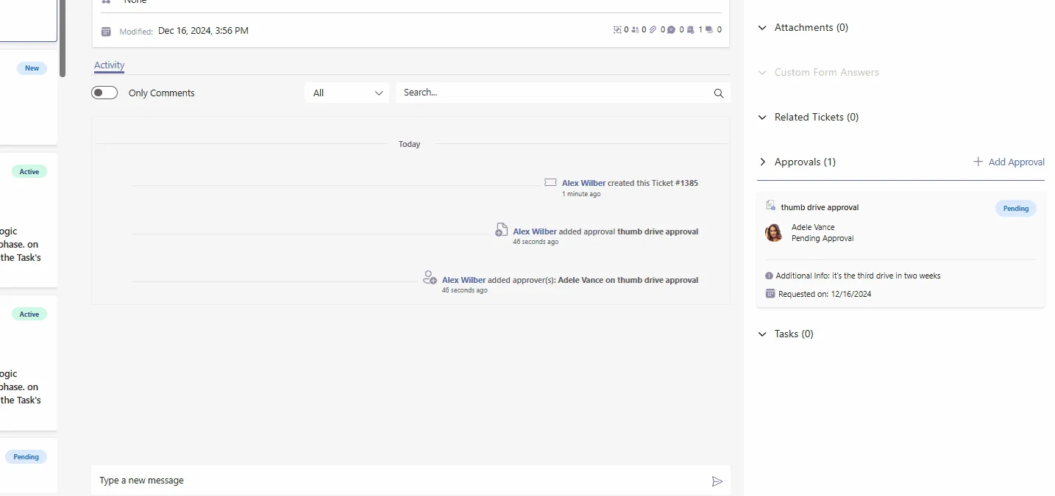Click Alex Wilber in the added approver(s) entry
Screen dimensions: 1055x496
click(x=463, y=280)
